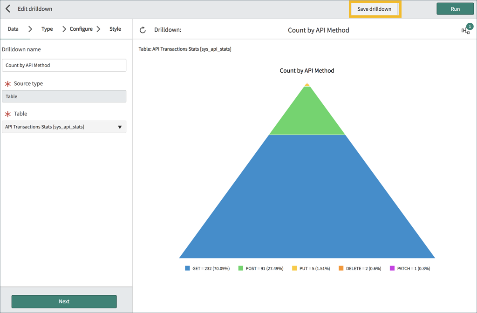Screen dimensions: 477x313
Task: Click the Save drilldown button
Action: coord(375,8)
